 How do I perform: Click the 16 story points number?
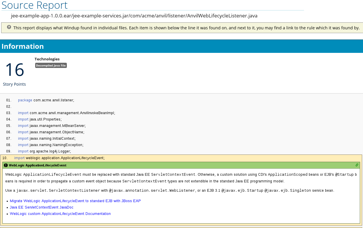pos(15,70)
